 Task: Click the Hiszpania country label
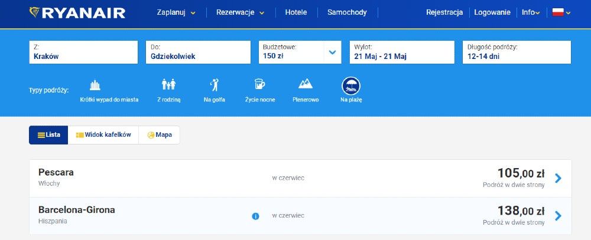53,221
